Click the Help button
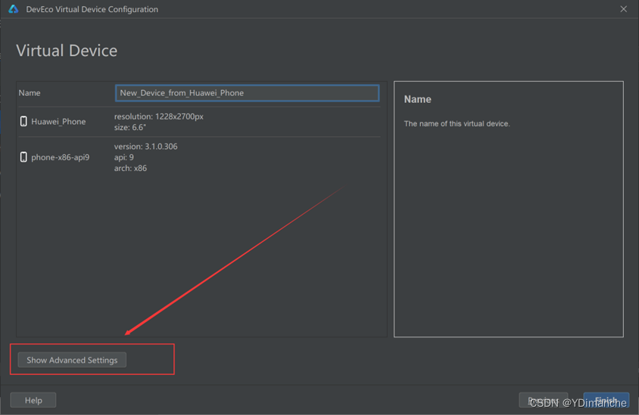 point(33,401)
